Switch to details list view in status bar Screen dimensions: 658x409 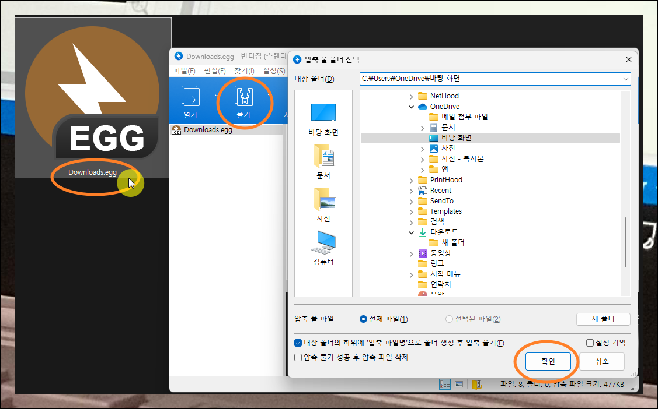pyautogui.click(x=445, y=384)
